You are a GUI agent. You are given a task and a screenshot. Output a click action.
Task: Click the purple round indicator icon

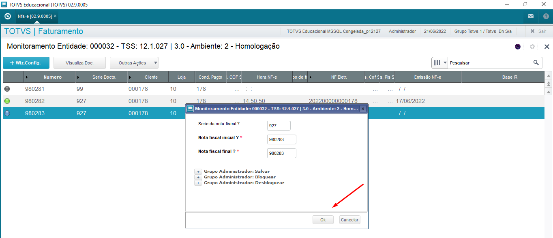518,47
